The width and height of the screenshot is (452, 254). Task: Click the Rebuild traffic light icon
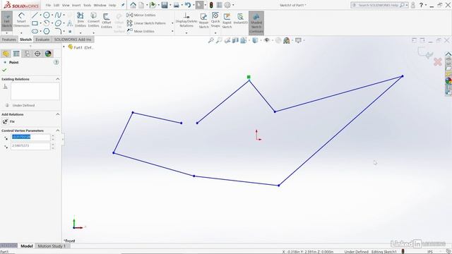pos(211,5)
